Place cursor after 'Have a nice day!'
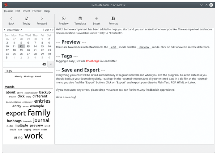 (76, 97)
